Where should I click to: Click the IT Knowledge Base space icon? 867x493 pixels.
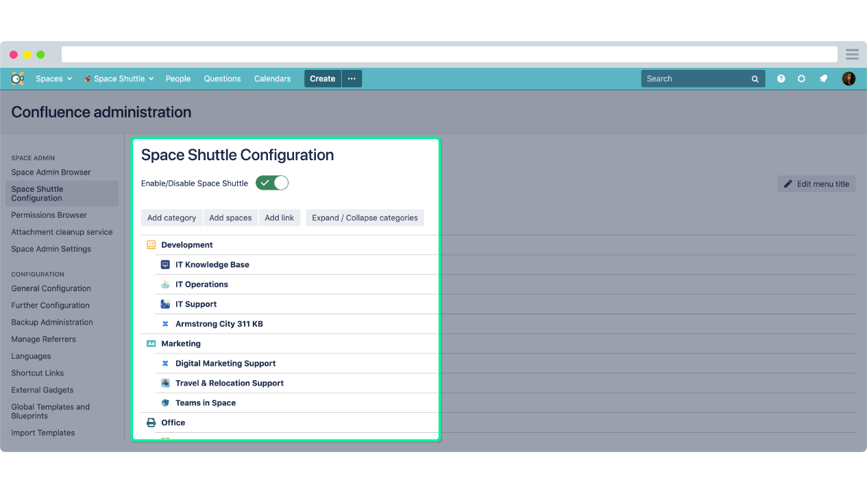[x=164, y=264]
